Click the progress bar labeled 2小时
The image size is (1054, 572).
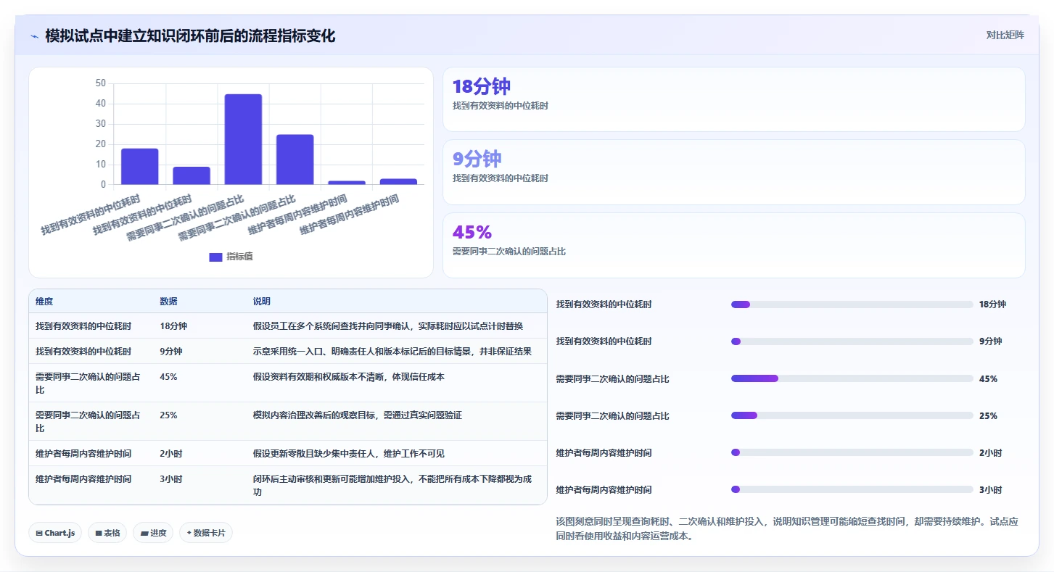(852, 452)
